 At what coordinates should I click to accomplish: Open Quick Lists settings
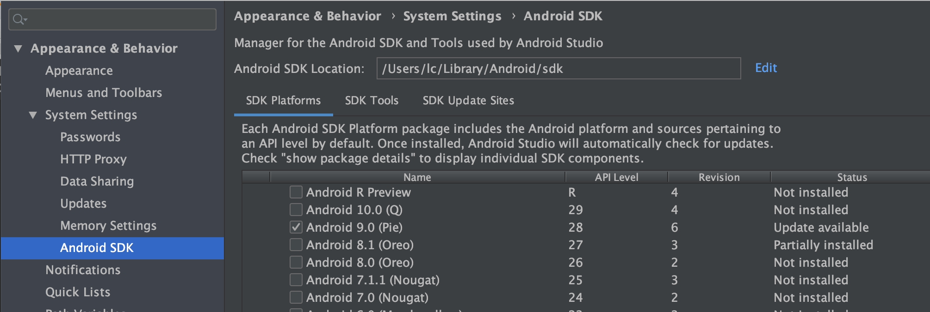78,292
